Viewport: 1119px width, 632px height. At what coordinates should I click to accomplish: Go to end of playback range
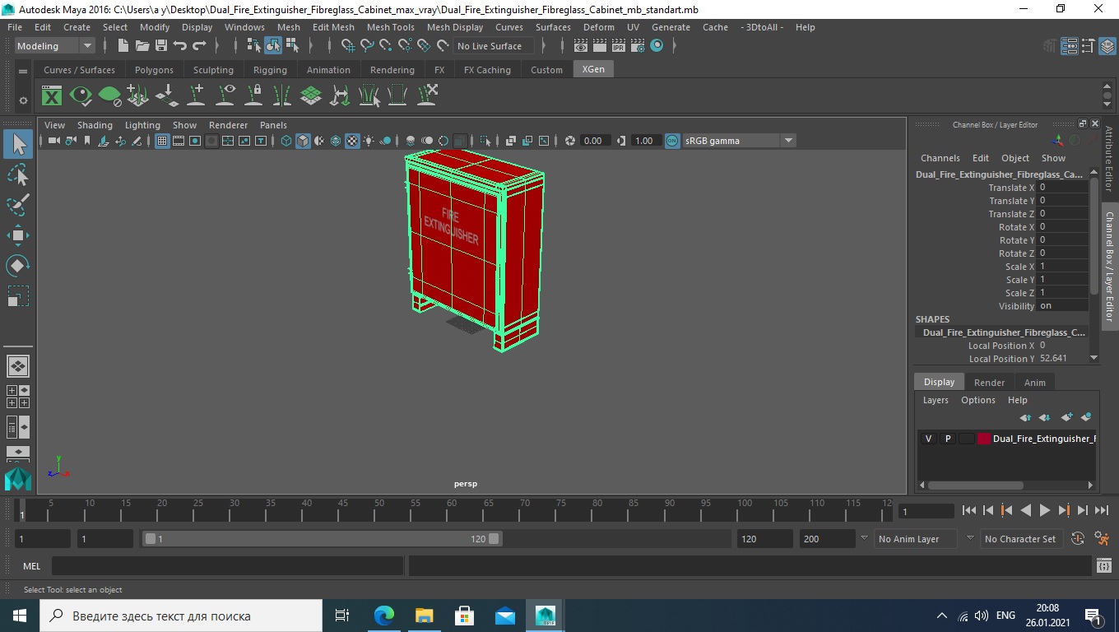point(1101,510)
